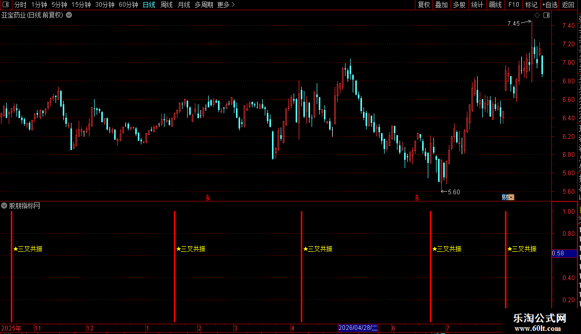Open 多周期 multi-period view
Image resolution: width=581 pixels, height=334 pixels.
tap(204, 5)
